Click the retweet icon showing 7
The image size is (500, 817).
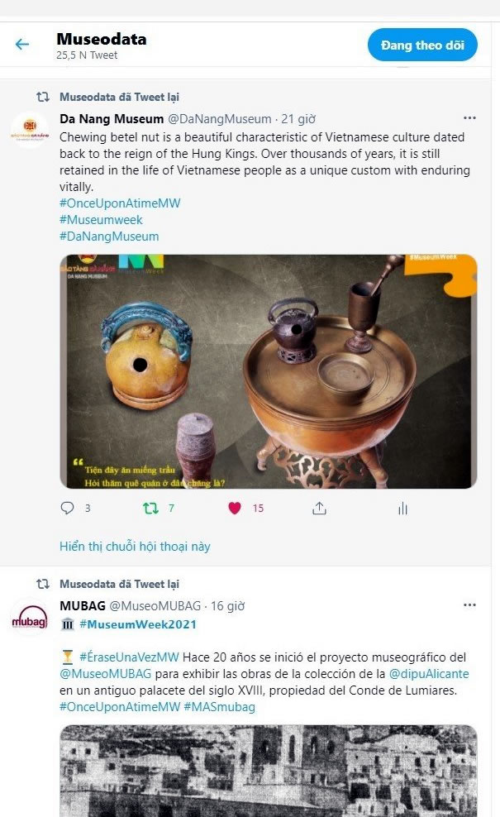151,508
